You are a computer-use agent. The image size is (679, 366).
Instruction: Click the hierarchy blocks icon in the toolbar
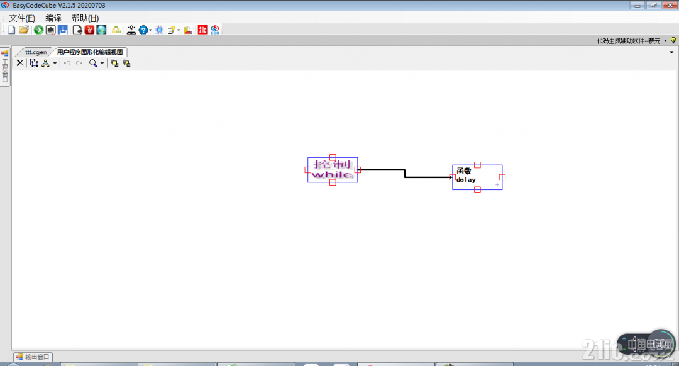click(116, 30)
